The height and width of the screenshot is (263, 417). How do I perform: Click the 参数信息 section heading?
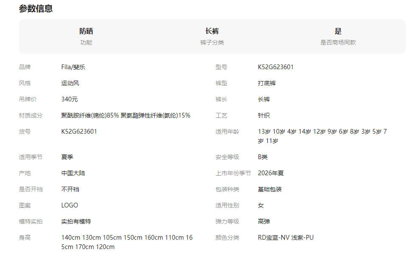click(36, 8)
